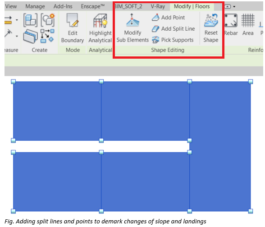Choose the Add Point tool
This screenshot has height=227, width=265.
click(x=168, y=17)
